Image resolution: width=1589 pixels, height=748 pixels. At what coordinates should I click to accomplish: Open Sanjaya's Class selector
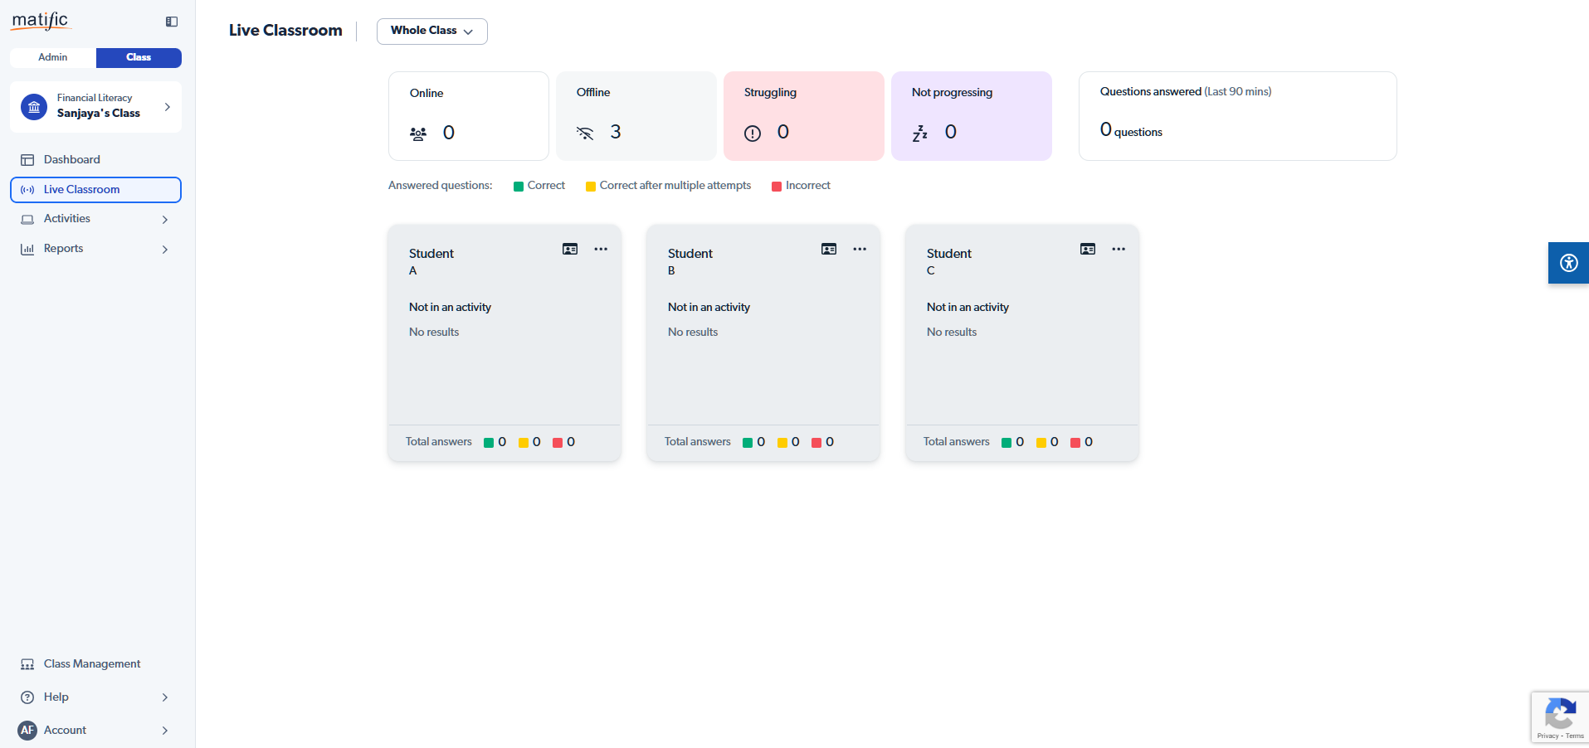point(95,106)
